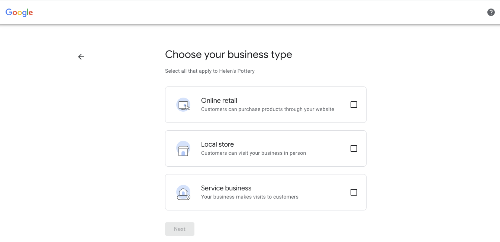Click the Service business label text
This screenshot has width=500, height=242.
click(226, 188)
